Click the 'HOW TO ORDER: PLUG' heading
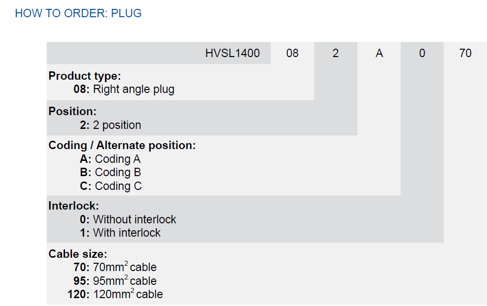This screenshot has width=487, height=306. pyautogui.click(x=78, y=13)
